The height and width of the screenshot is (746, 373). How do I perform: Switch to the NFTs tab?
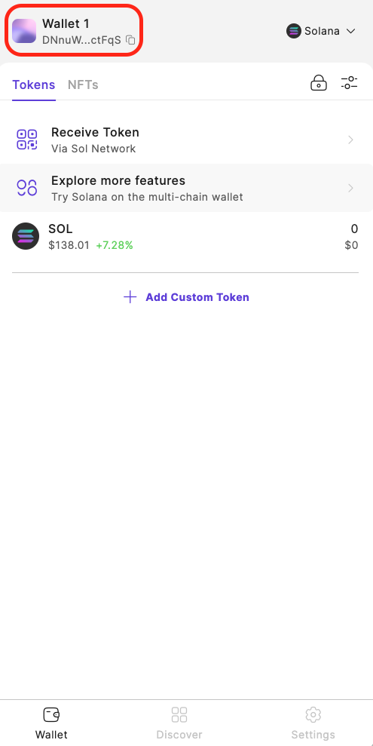[83, 84]
